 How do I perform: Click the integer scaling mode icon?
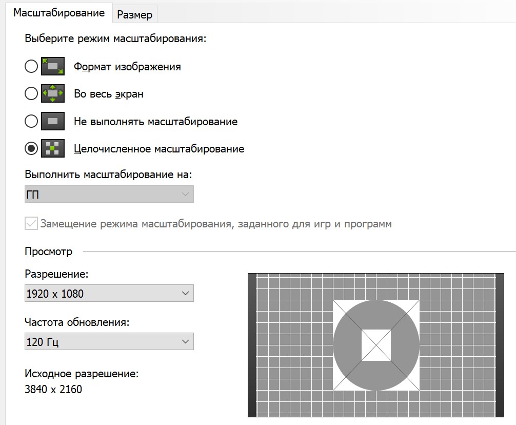tap(52, 149)
